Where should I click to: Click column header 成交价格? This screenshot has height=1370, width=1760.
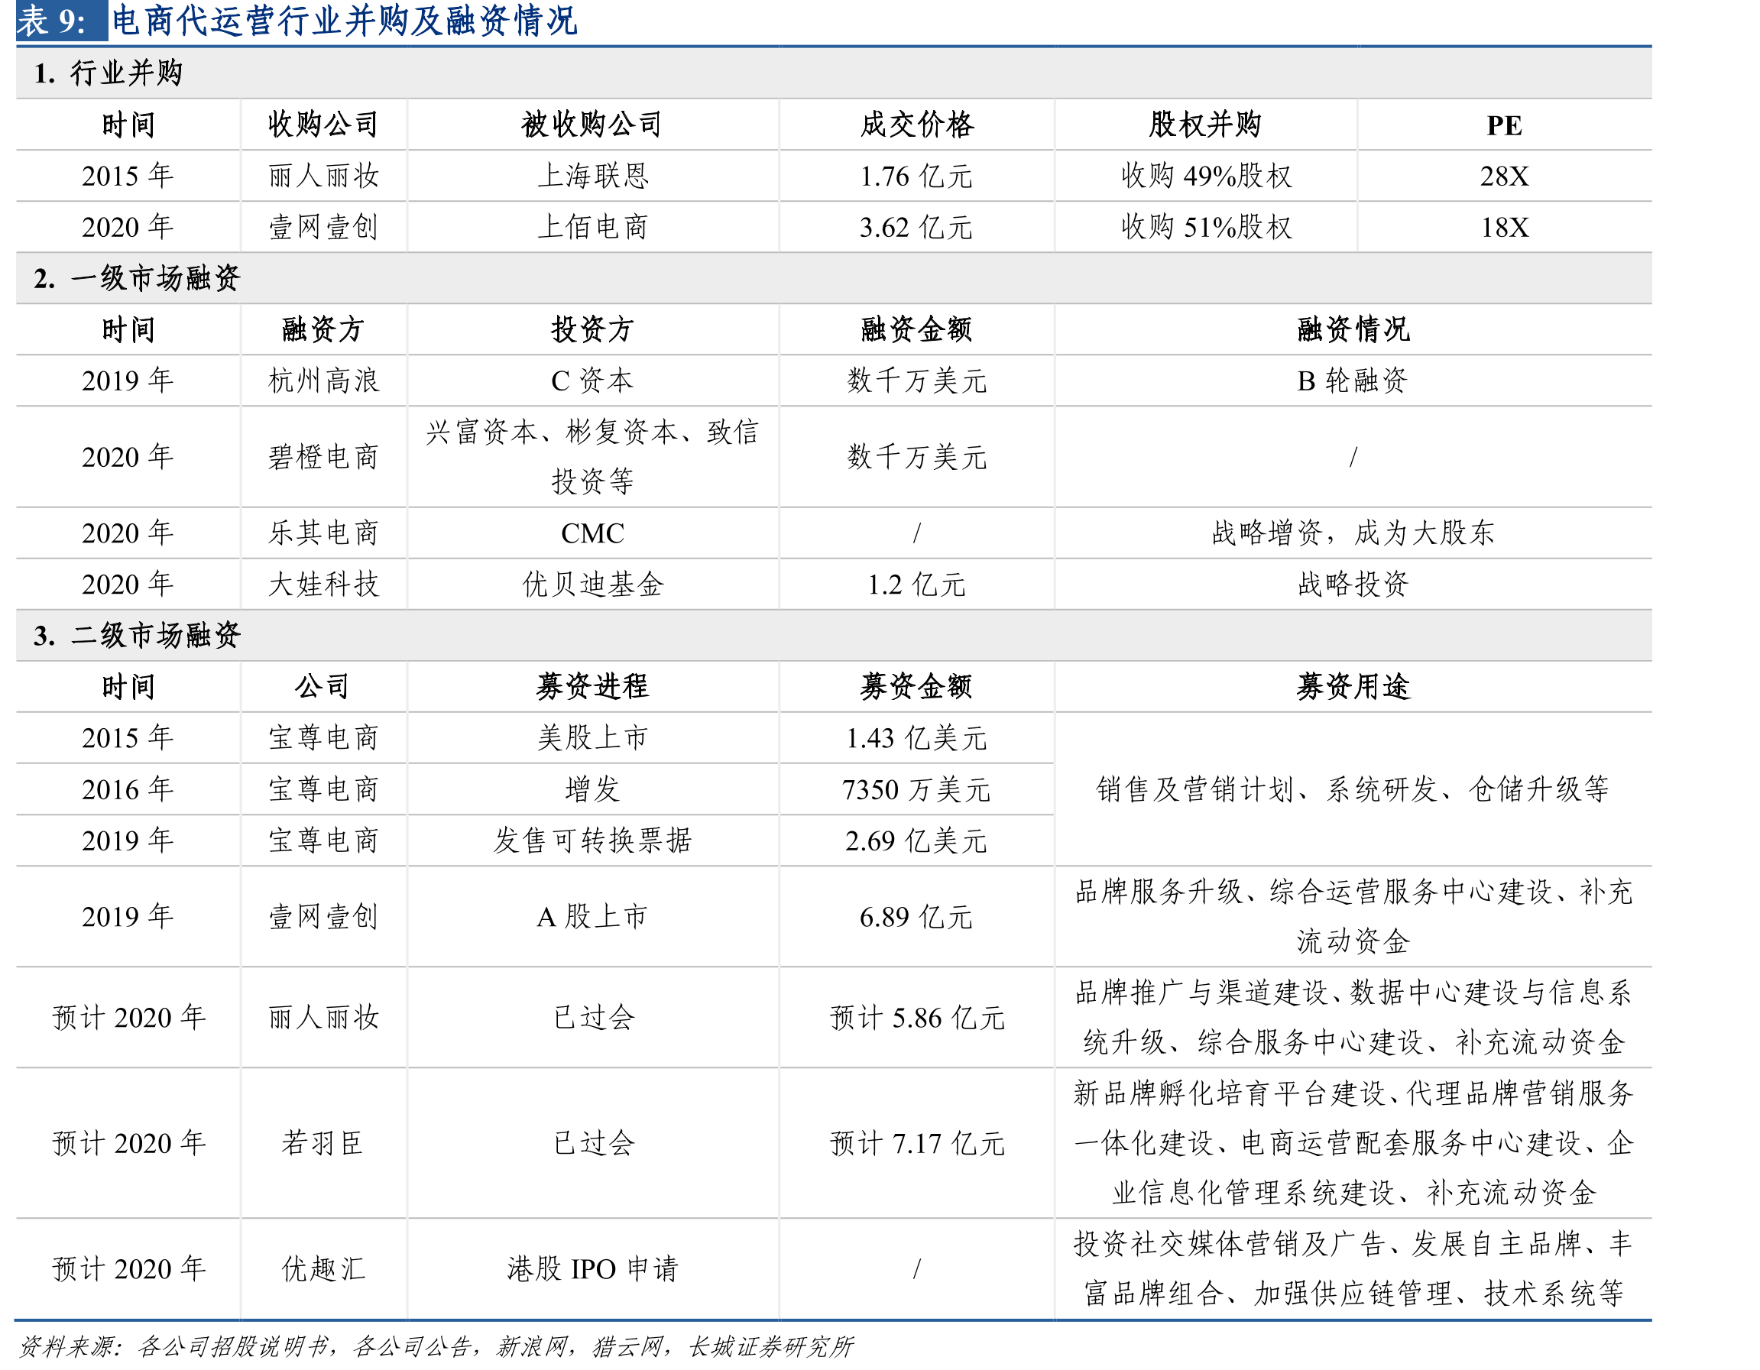pyautogui.click(x=917, y=125)
